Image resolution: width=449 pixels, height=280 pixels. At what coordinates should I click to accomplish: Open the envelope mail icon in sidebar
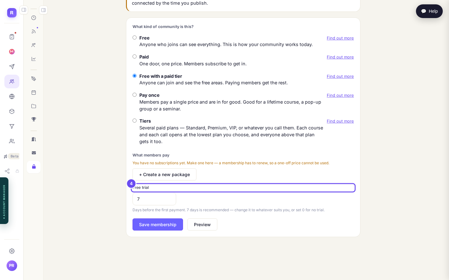(34, 153)
